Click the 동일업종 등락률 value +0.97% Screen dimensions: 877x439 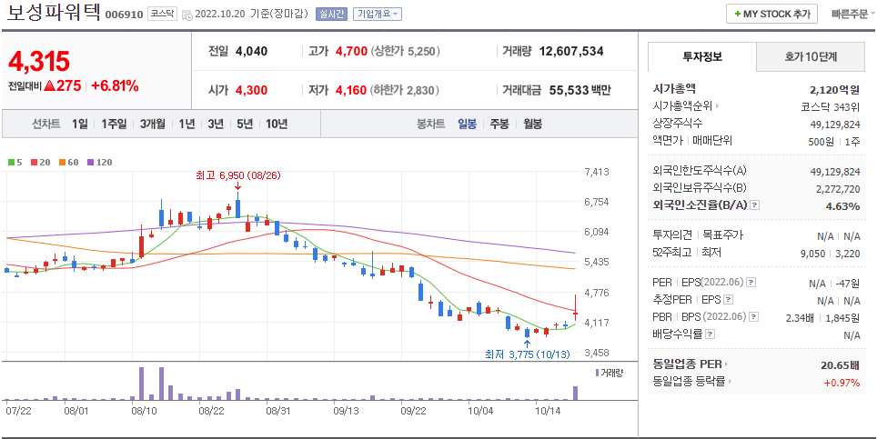[842, 383]
